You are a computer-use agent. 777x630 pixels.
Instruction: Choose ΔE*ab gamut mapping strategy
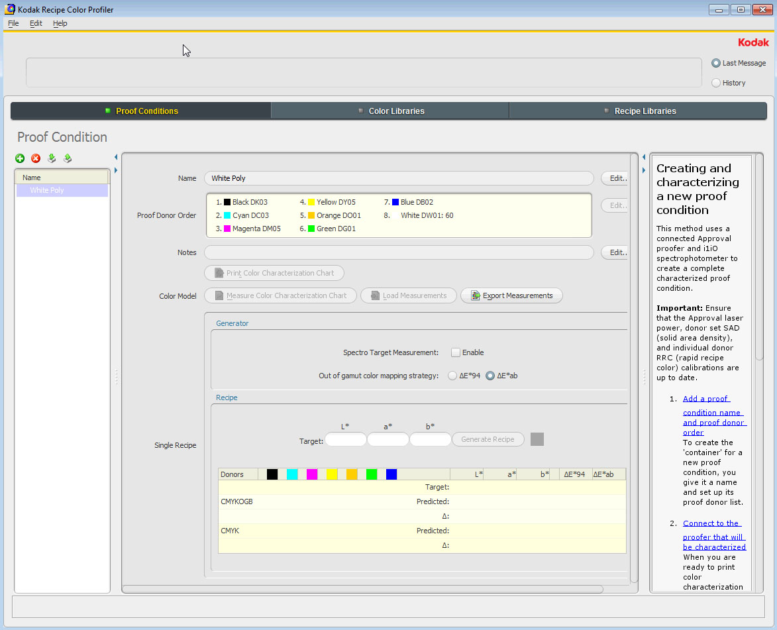pos(490,376)
